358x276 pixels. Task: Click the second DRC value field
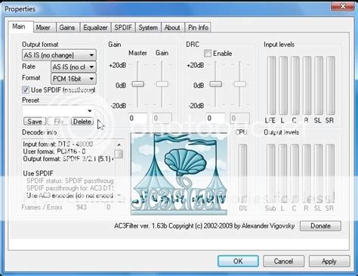[239, 118]
